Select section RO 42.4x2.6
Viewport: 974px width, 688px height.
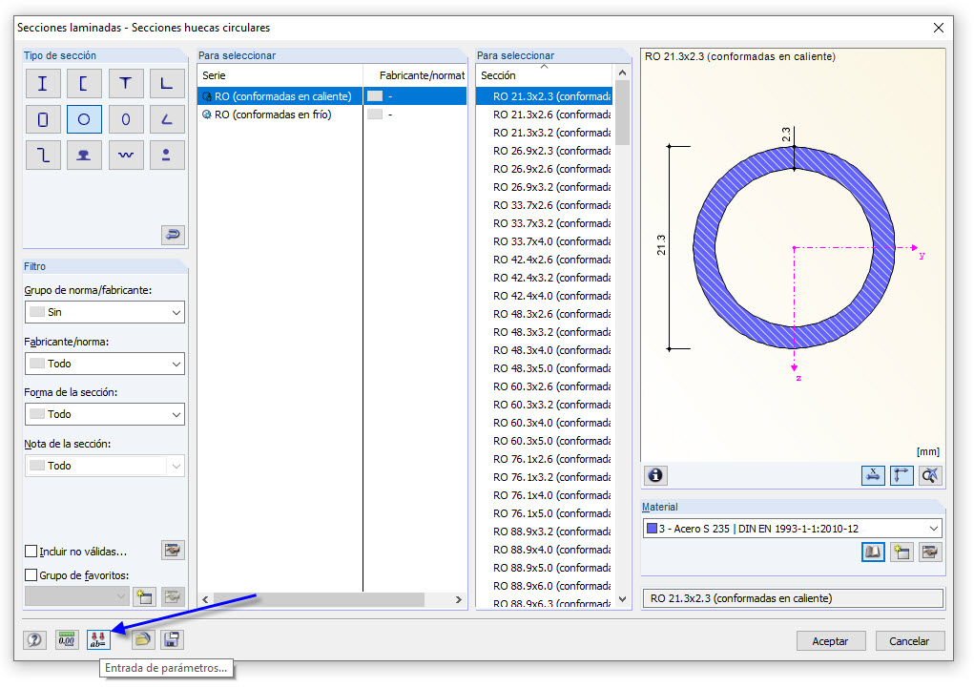point(544,260)
